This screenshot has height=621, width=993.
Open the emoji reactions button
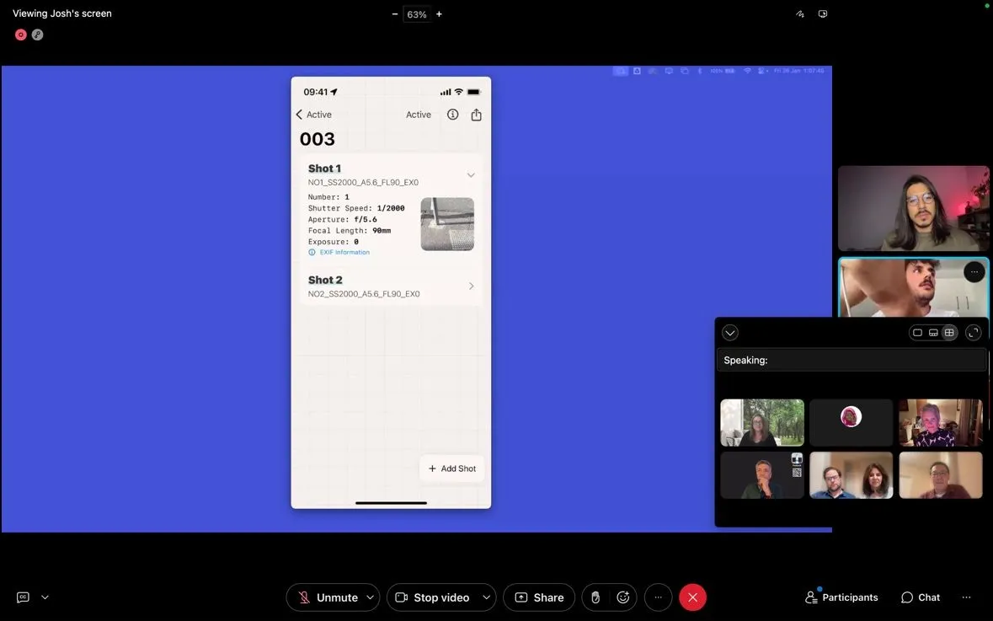point(623,597)
